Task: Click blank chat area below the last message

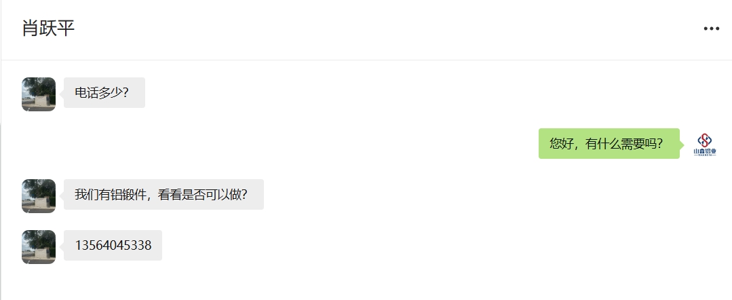Action: [366, 282]
